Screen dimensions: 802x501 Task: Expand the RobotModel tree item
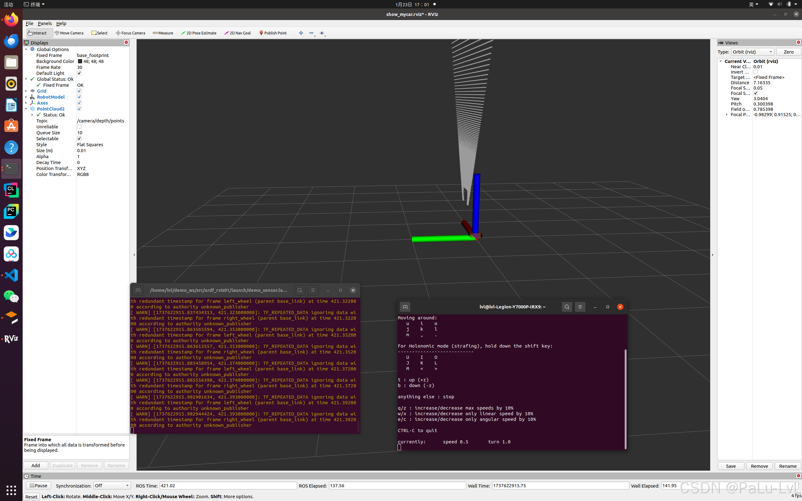pyautogui.click(x=26, y=97)
